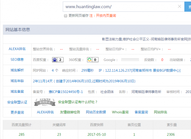Open the 友情链接检测 link
191x139 pixels.
click(x=70, y=112)
